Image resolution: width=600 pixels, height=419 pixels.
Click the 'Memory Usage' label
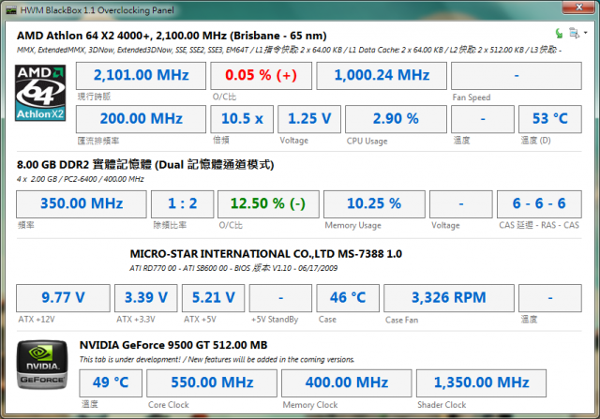352,226
